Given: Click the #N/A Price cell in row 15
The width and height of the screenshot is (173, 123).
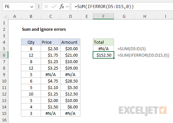Looking at the screenshot, I should coord(51,113).
